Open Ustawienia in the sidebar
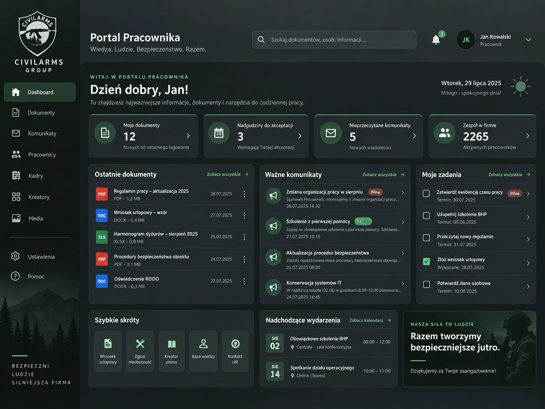This screenshot has width=545, height=409. (40, 256)
